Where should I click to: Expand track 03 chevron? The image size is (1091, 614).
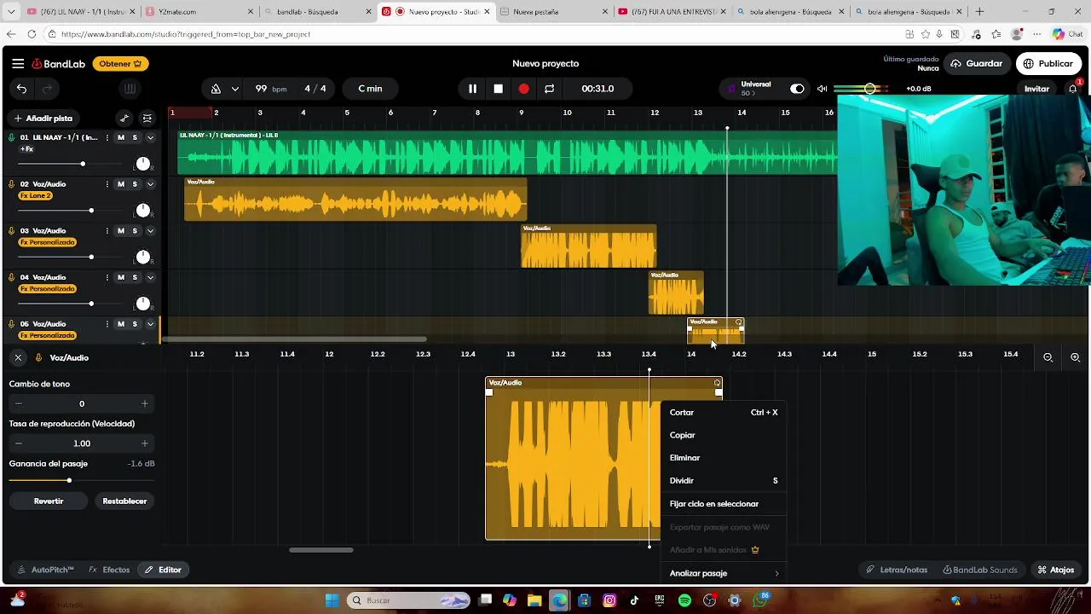pos(150,231)
